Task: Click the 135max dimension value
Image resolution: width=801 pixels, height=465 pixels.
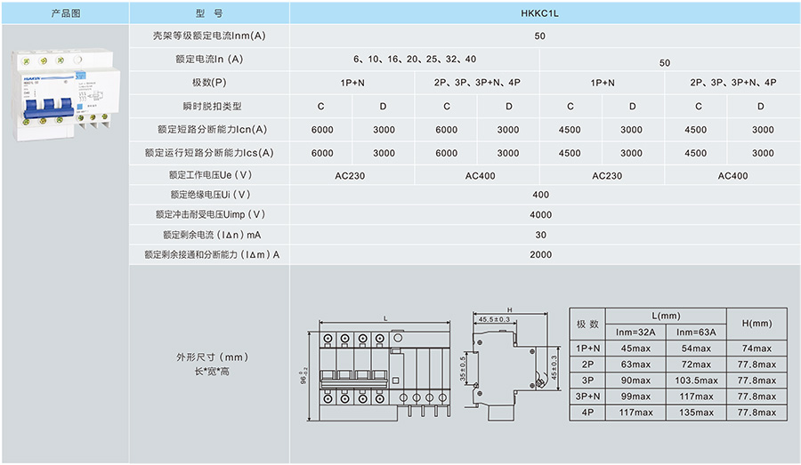Action: pos(696,412)
